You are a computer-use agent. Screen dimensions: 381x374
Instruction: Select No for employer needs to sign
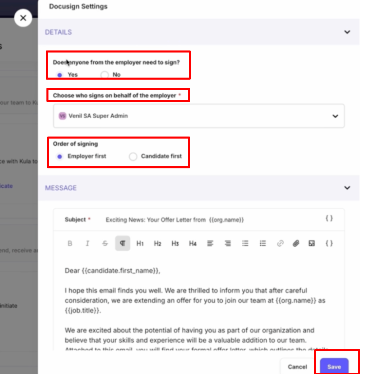105,75
